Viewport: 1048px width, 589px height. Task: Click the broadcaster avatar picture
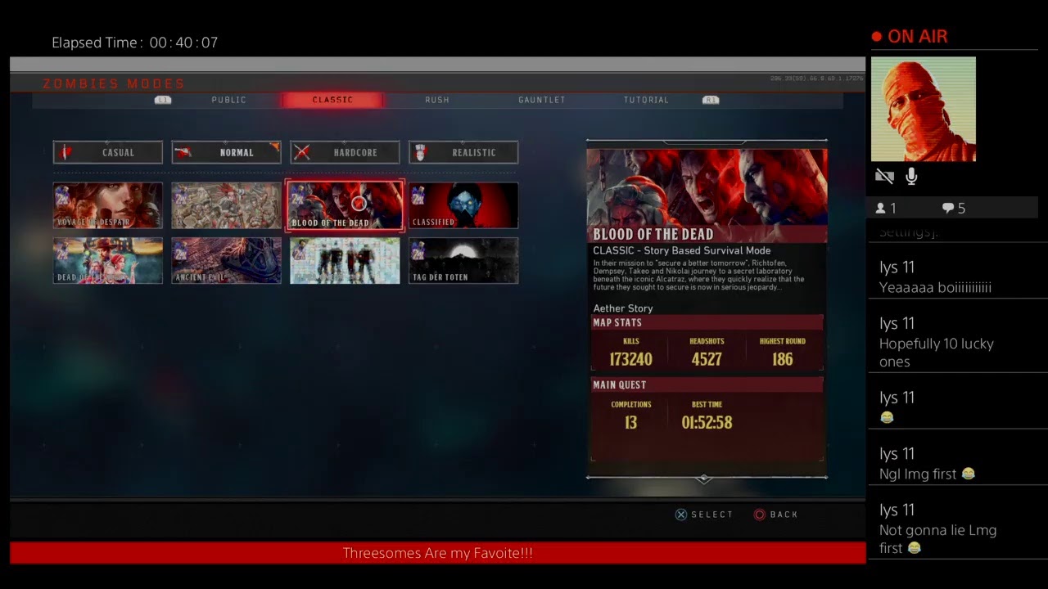[924, 109]
